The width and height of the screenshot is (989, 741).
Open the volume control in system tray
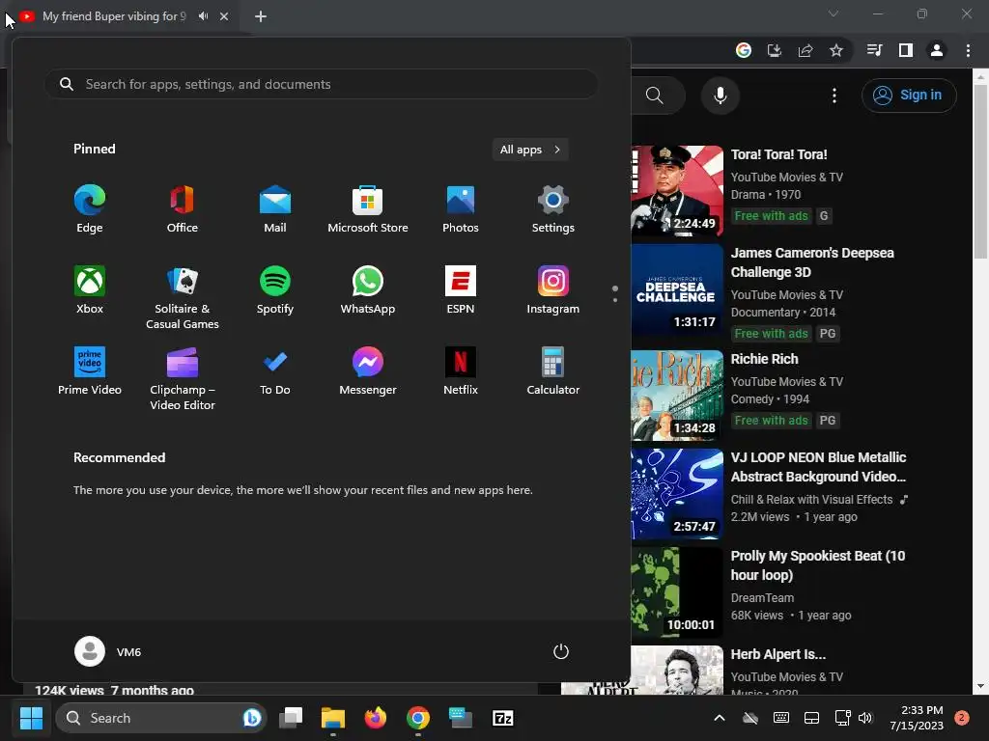point(865,718)
